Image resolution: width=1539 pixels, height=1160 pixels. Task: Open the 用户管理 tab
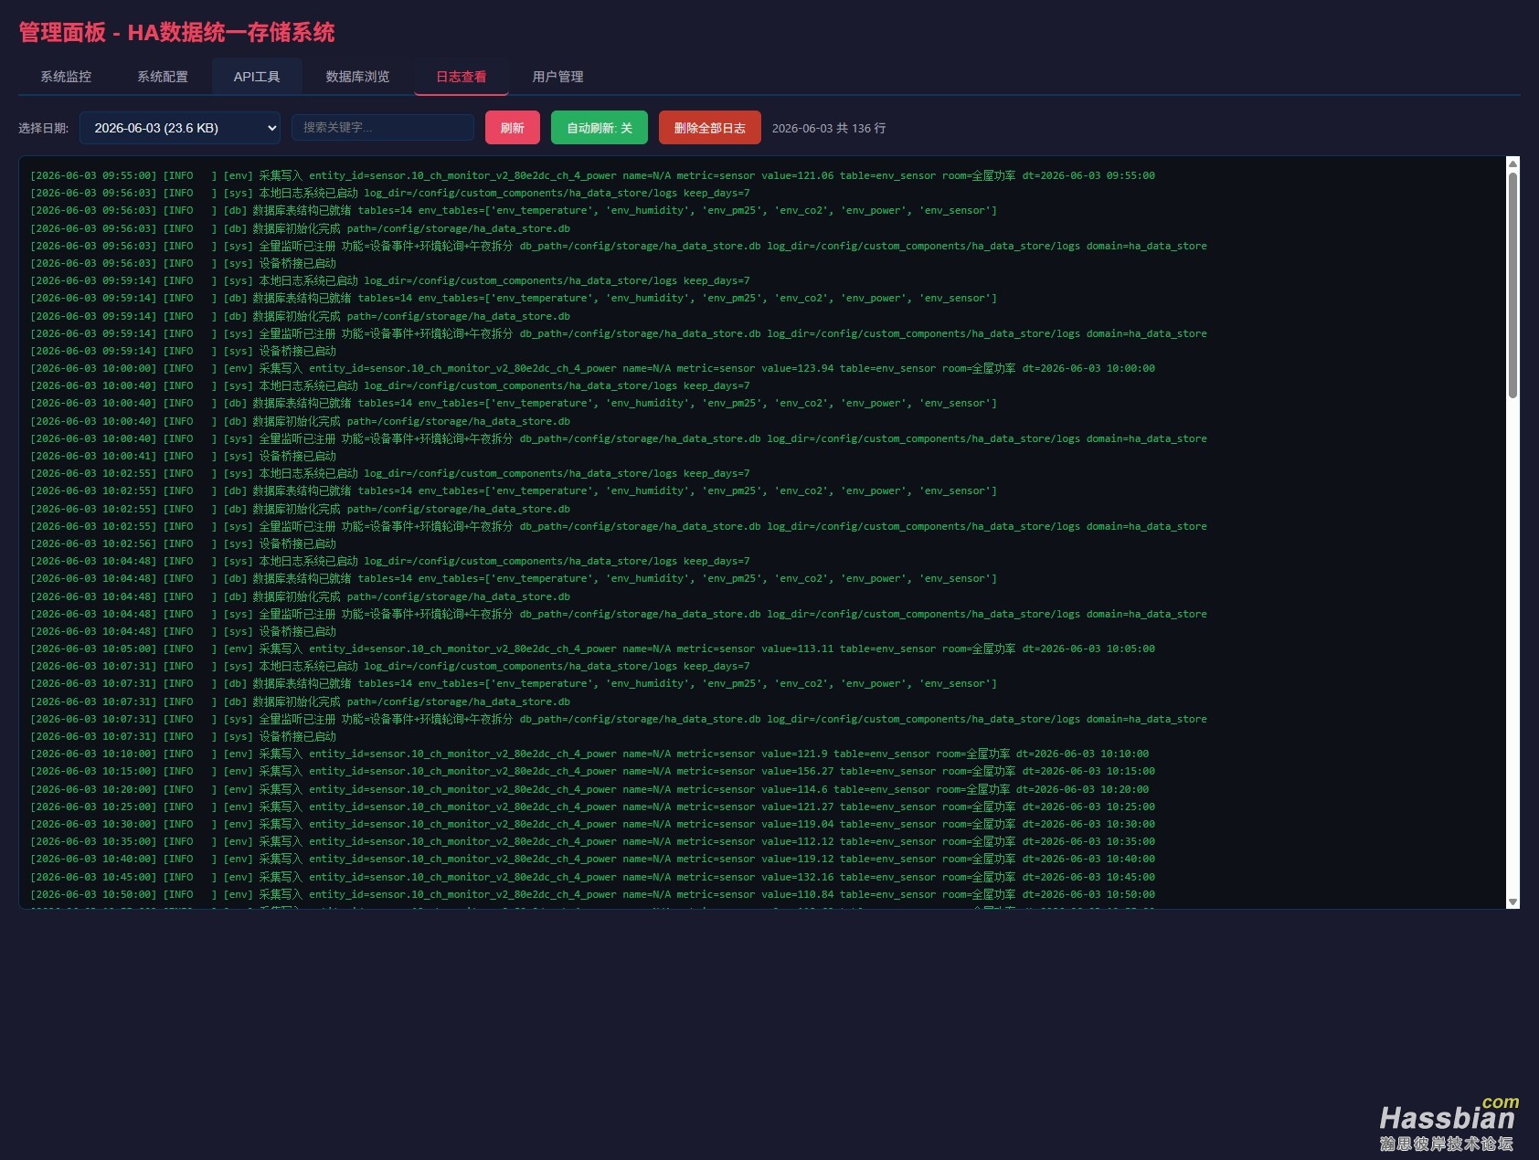(557, 77)
